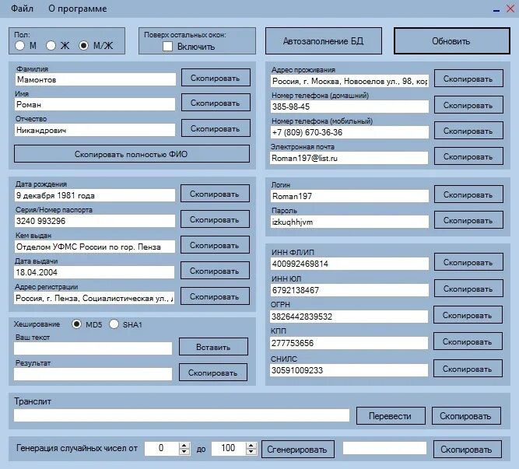Minimize the application window

point(496,10)
